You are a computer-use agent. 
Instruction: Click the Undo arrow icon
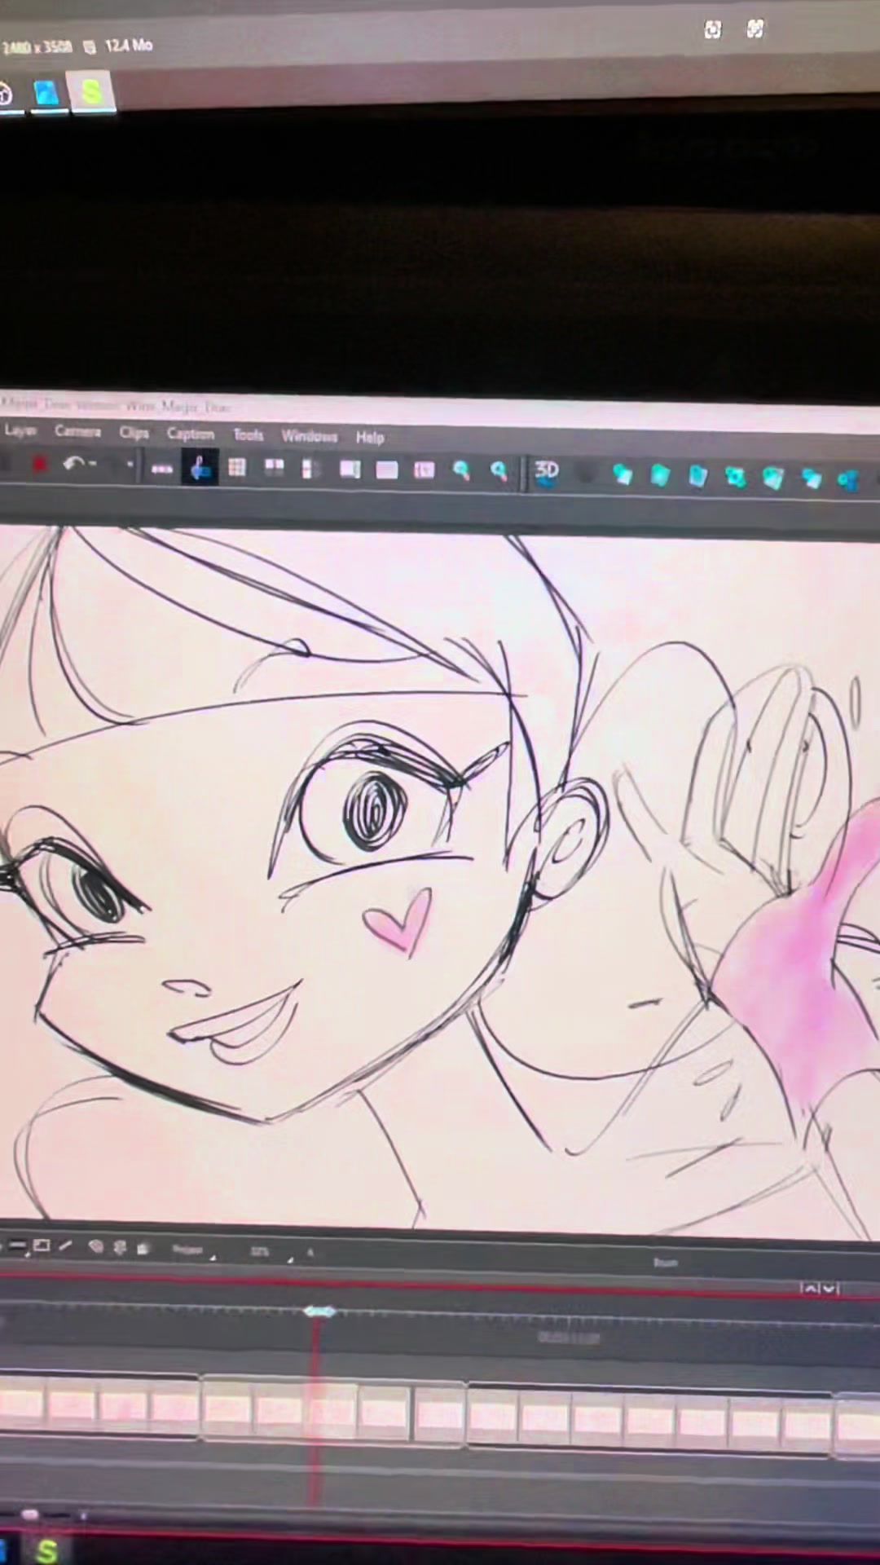74,464
